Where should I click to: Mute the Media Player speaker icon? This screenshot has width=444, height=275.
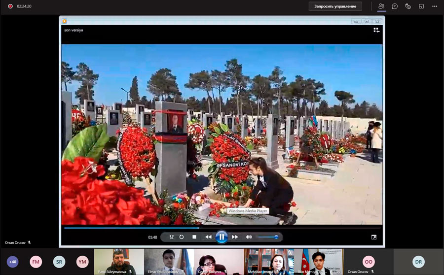tap(249, 237)
